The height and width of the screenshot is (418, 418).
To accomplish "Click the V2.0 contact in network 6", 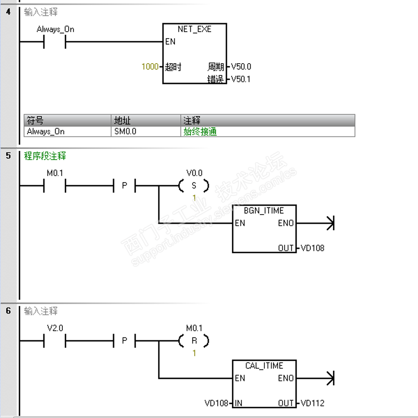I will (55, 341).
